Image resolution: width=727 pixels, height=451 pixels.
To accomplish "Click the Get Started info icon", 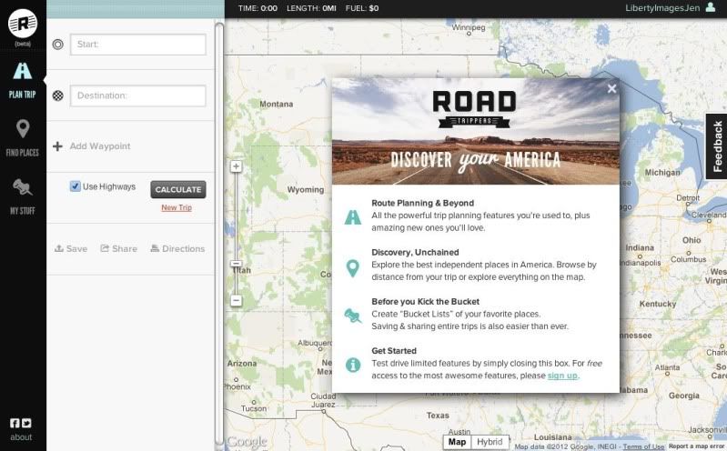I will click(x=353, y=365).
